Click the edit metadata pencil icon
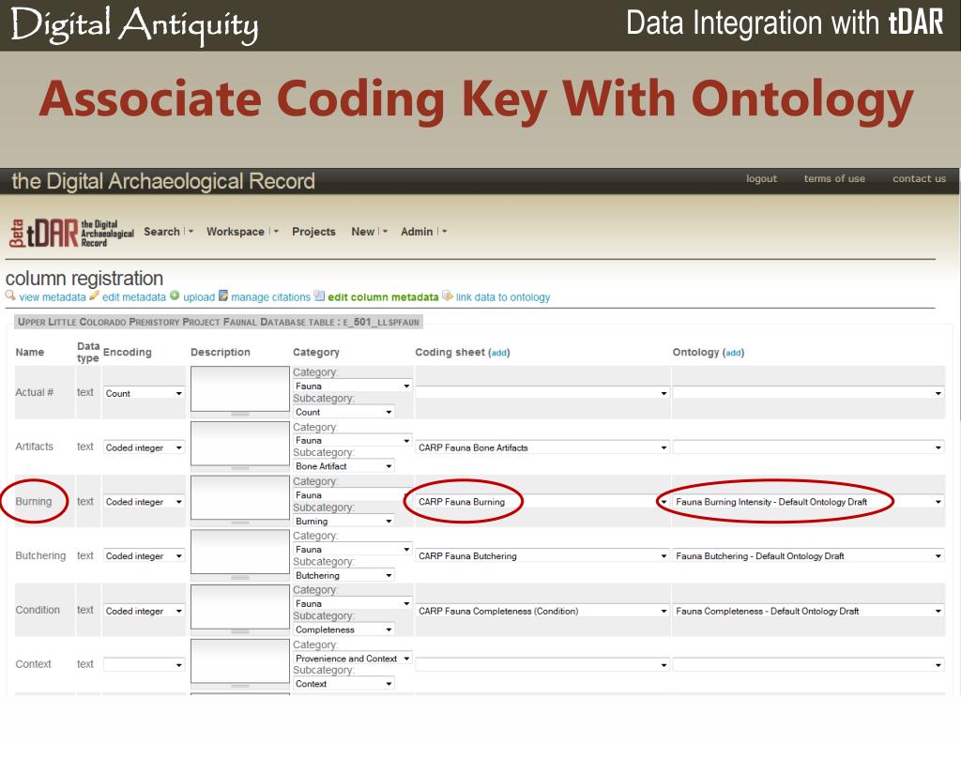The image size is (961, 758). [95, 296]
